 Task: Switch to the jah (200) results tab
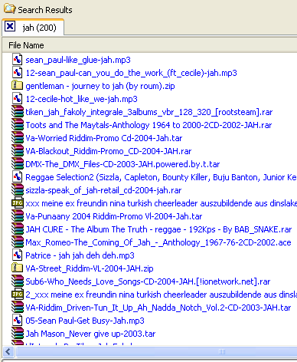point(39,28)
